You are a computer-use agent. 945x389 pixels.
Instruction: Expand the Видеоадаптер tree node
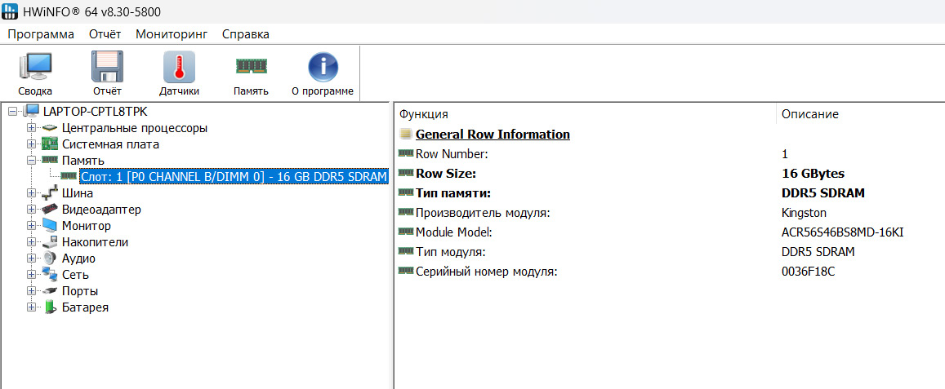click(31, 210)
